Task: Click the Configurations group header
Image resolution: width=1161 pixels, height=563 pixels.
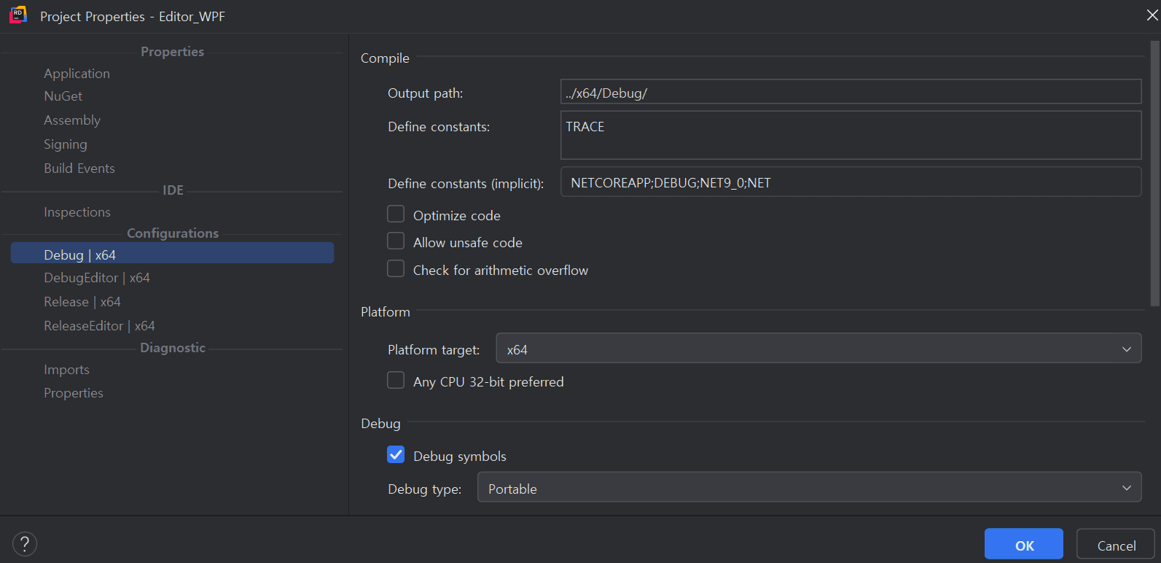Action: click(x=173, y=233)
